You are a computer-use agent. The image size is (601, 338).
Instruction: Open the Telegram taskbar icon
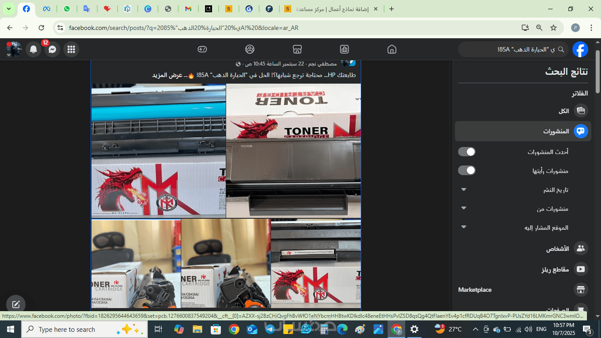pyautogui.click(x=270, y=329)
